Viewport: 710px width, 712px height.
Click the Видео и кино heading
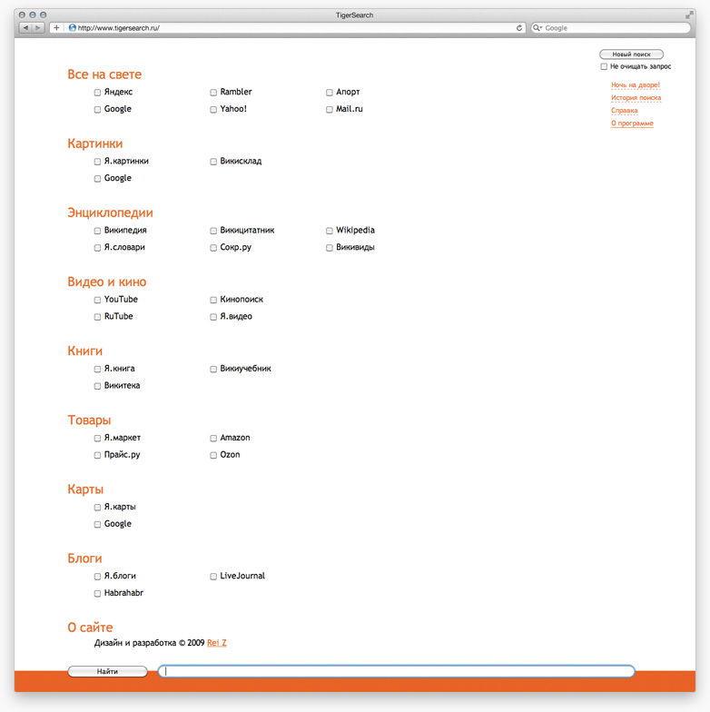click(x=107, y=282)
